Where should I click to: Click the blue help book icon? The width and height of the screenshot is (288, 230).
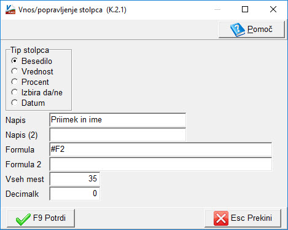click(238, 30)
